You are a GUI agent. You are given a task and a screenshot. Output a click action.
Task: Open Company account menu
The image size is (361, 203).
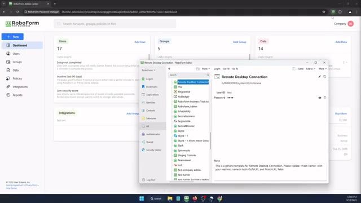(x=344, y=24)
